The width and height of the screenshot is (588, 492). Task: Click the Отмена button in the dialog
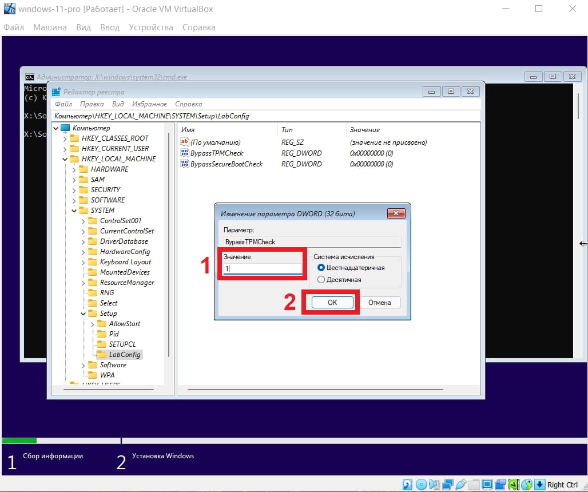pyautogui.click(x=379, y=302)
